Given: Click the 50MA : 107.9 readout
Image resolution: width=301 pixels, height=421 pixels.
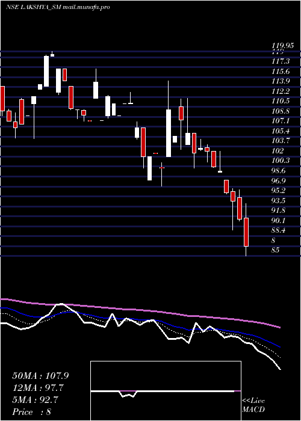Looking at the screenshot, I should tap(40, 376).
